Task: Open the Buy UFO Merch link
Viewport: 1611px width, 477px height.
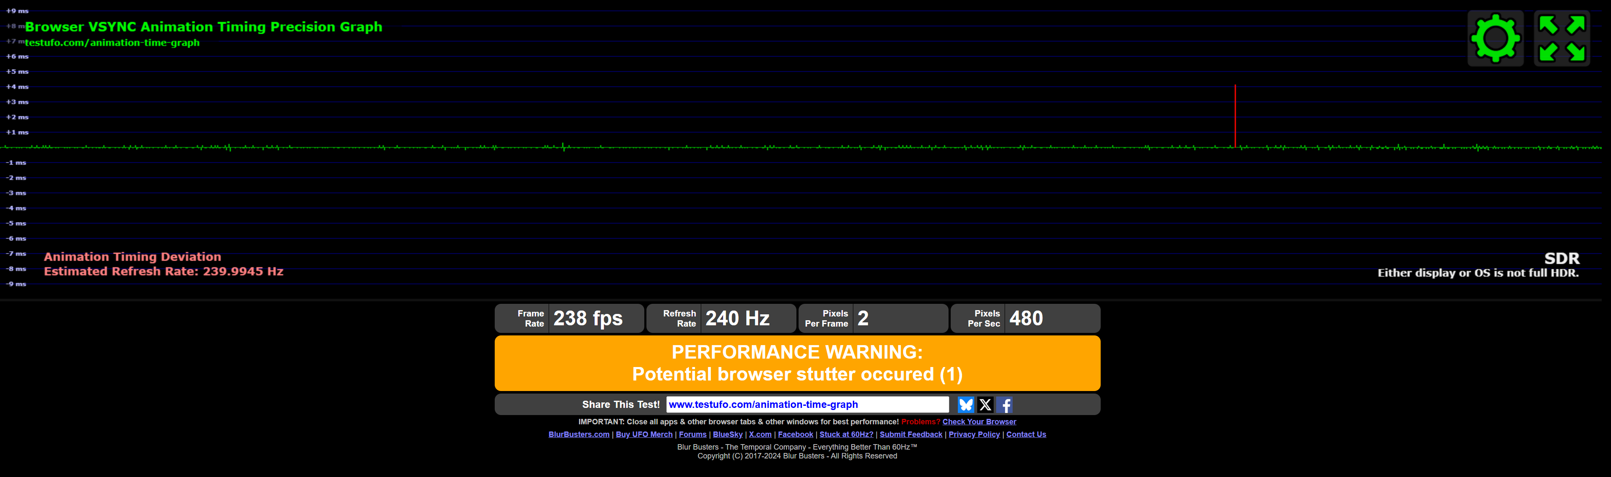Action: [643, 434]
